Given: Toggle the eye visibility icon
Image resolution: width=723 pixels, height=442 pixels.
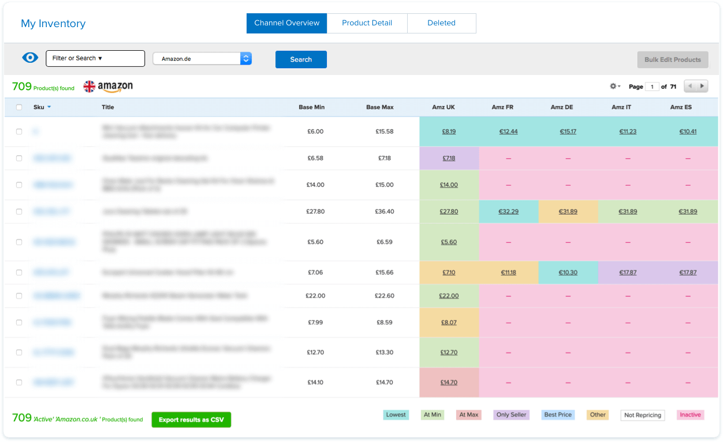Looking at the screenshot, I should [x=30, y=58].
